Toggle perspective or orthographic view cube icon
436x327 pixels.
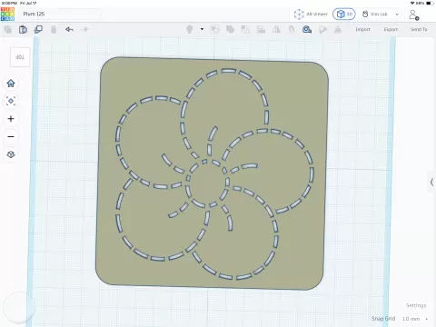click(11, 154)
